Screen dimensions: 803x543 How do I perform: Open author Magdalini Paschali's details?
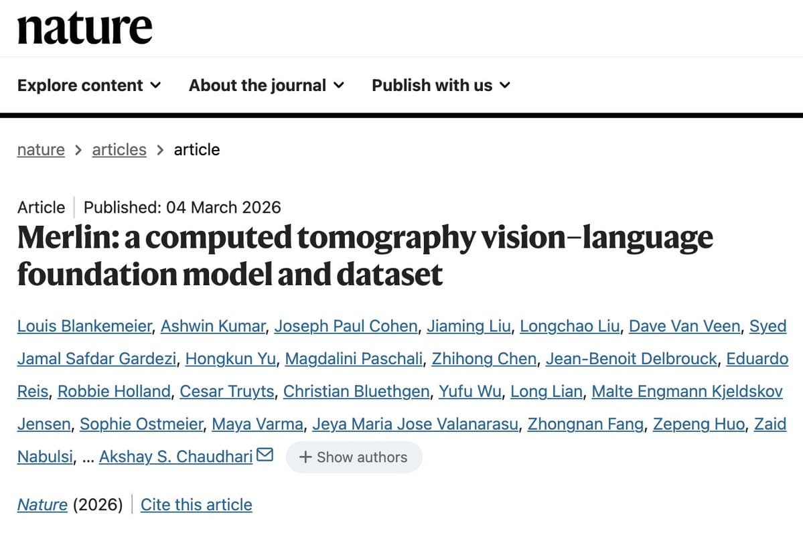tap(354, 359)
